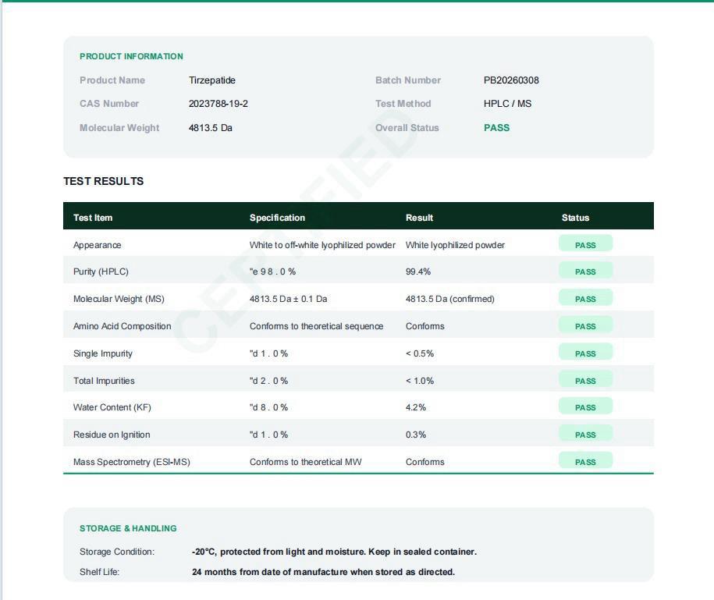Screen dimensions: 714x600
Task: Select the product name value Tirzepatide
Action: pos(212,80)
